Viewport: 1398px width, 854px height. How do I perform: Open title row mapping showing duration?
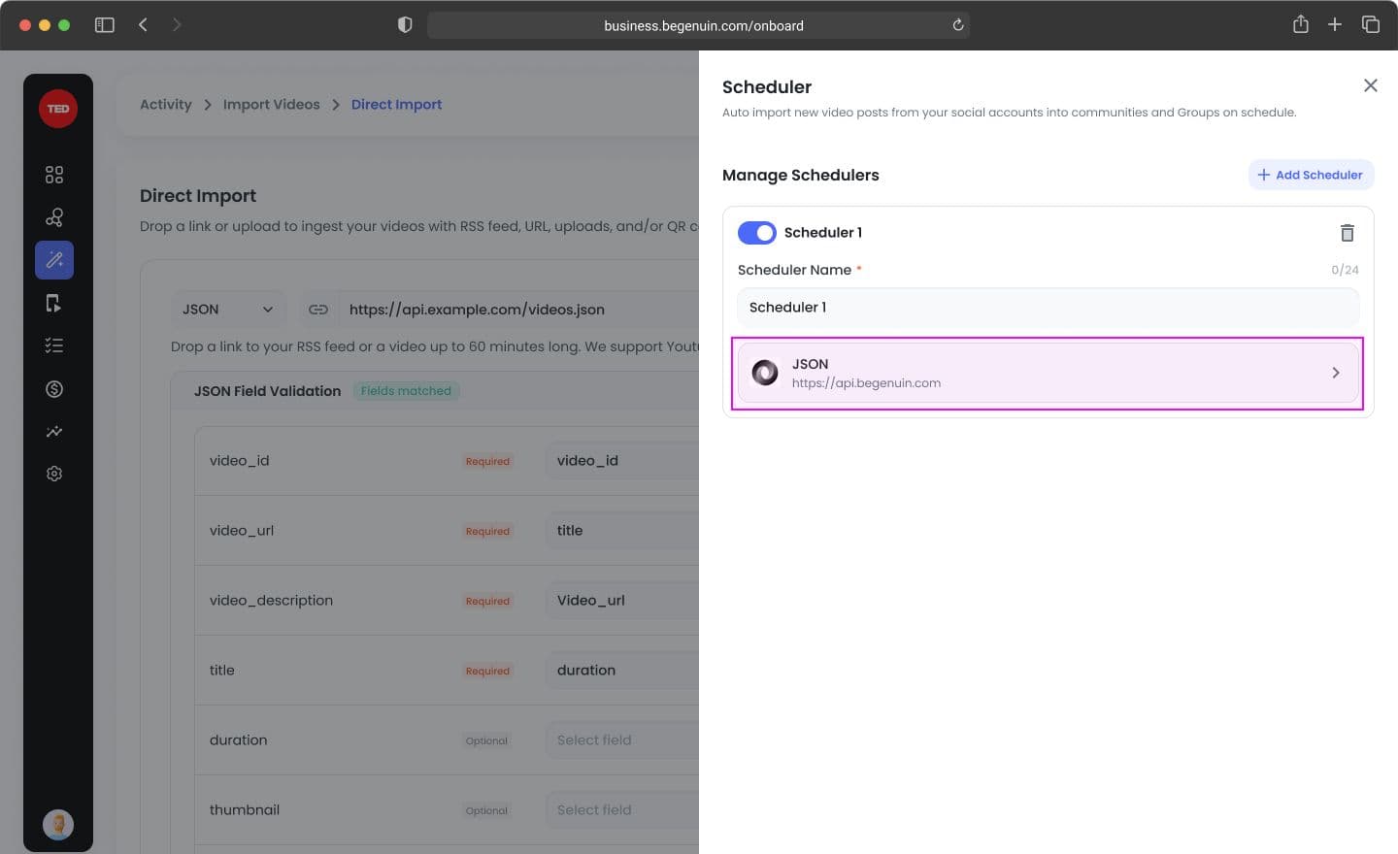(622, 671)
